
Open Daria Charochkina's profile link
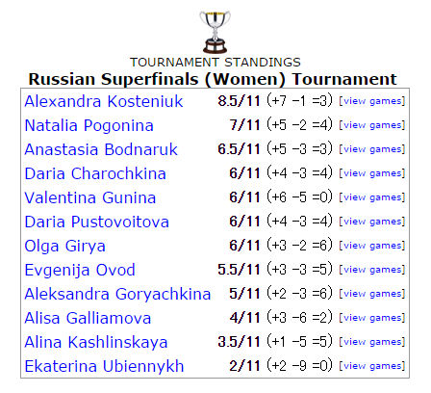point(95,173)
